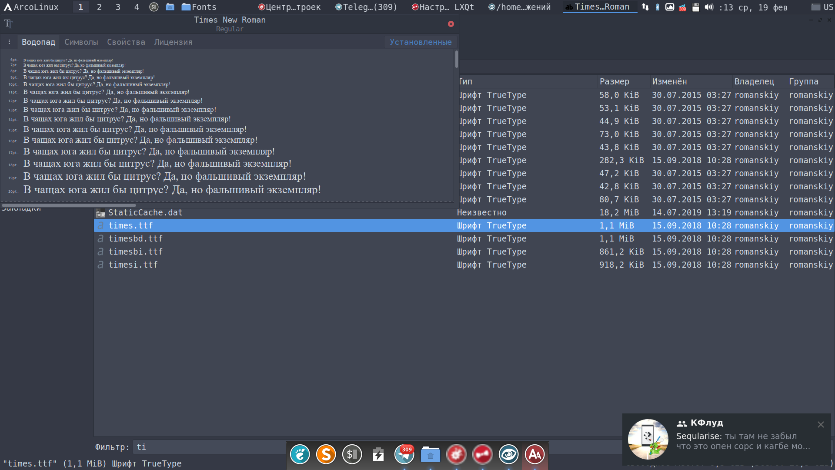Click the 20pt sample text line in preview
835x470 pixels.
click(172, 190)
